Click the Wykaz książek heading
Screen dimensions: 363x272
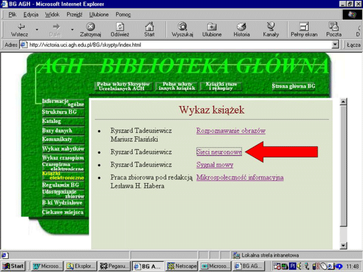(212, 110)
